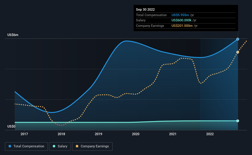Click the US$0 y-axis label

click(x=11, y=126)
